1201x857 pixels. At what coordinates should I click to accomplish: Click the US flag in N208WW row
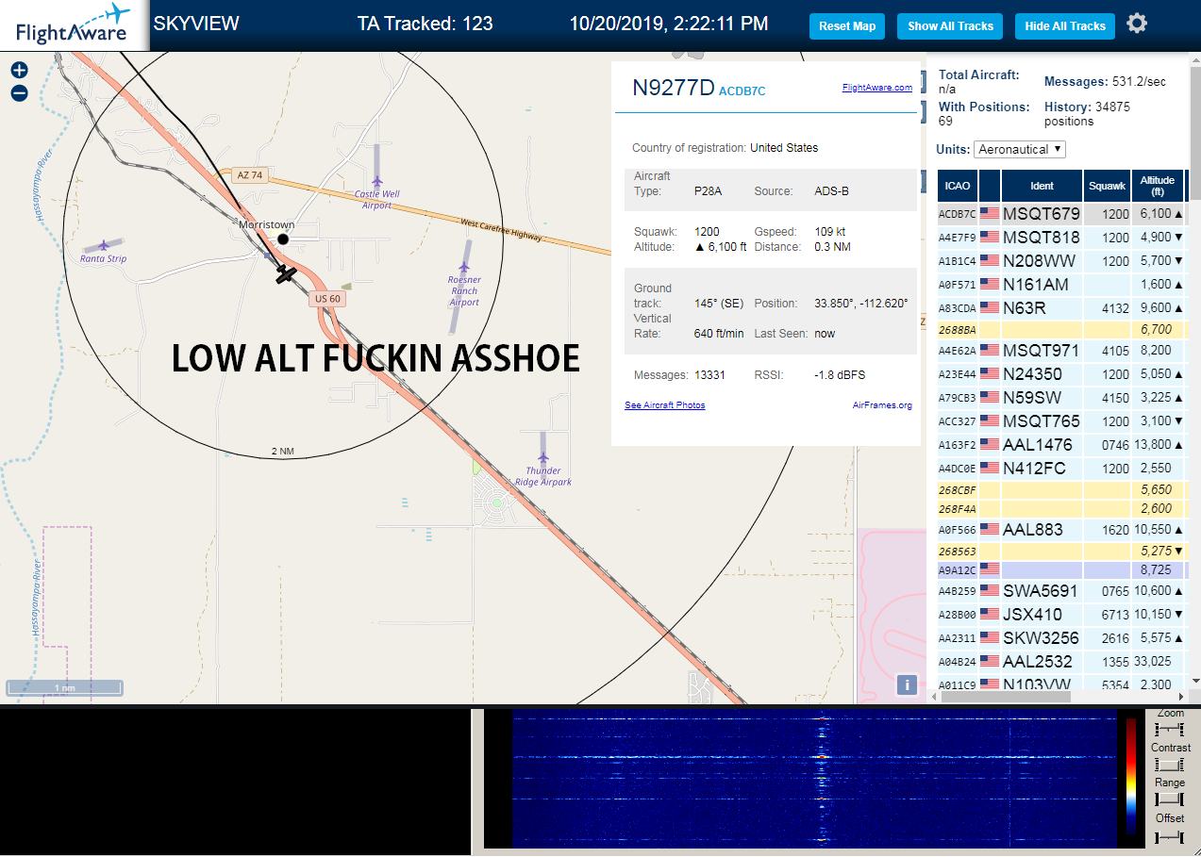pos(990,260)
